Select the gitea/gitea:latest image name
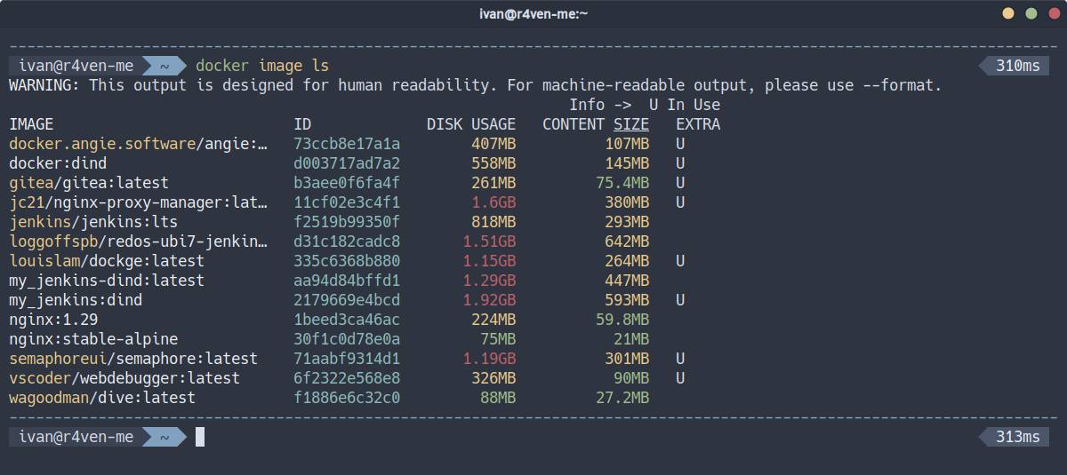 (88, 183)
